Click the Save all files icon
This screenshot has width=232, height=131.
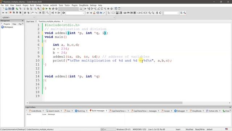coord(13,9)
